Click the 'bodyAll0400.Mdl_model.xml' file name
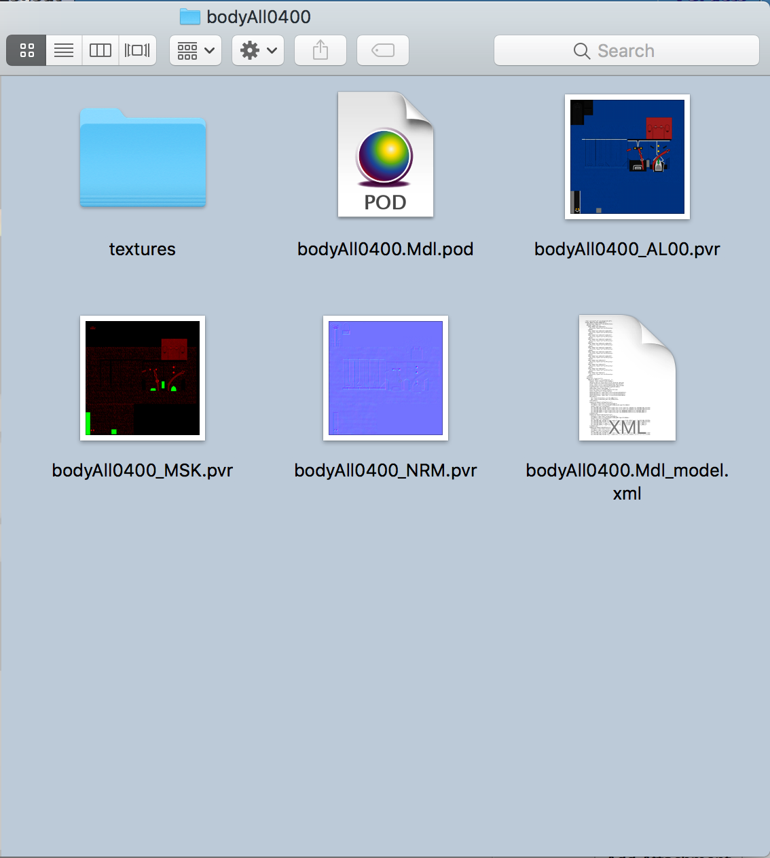This screenshot has width=770, height=858. [627, 482]
